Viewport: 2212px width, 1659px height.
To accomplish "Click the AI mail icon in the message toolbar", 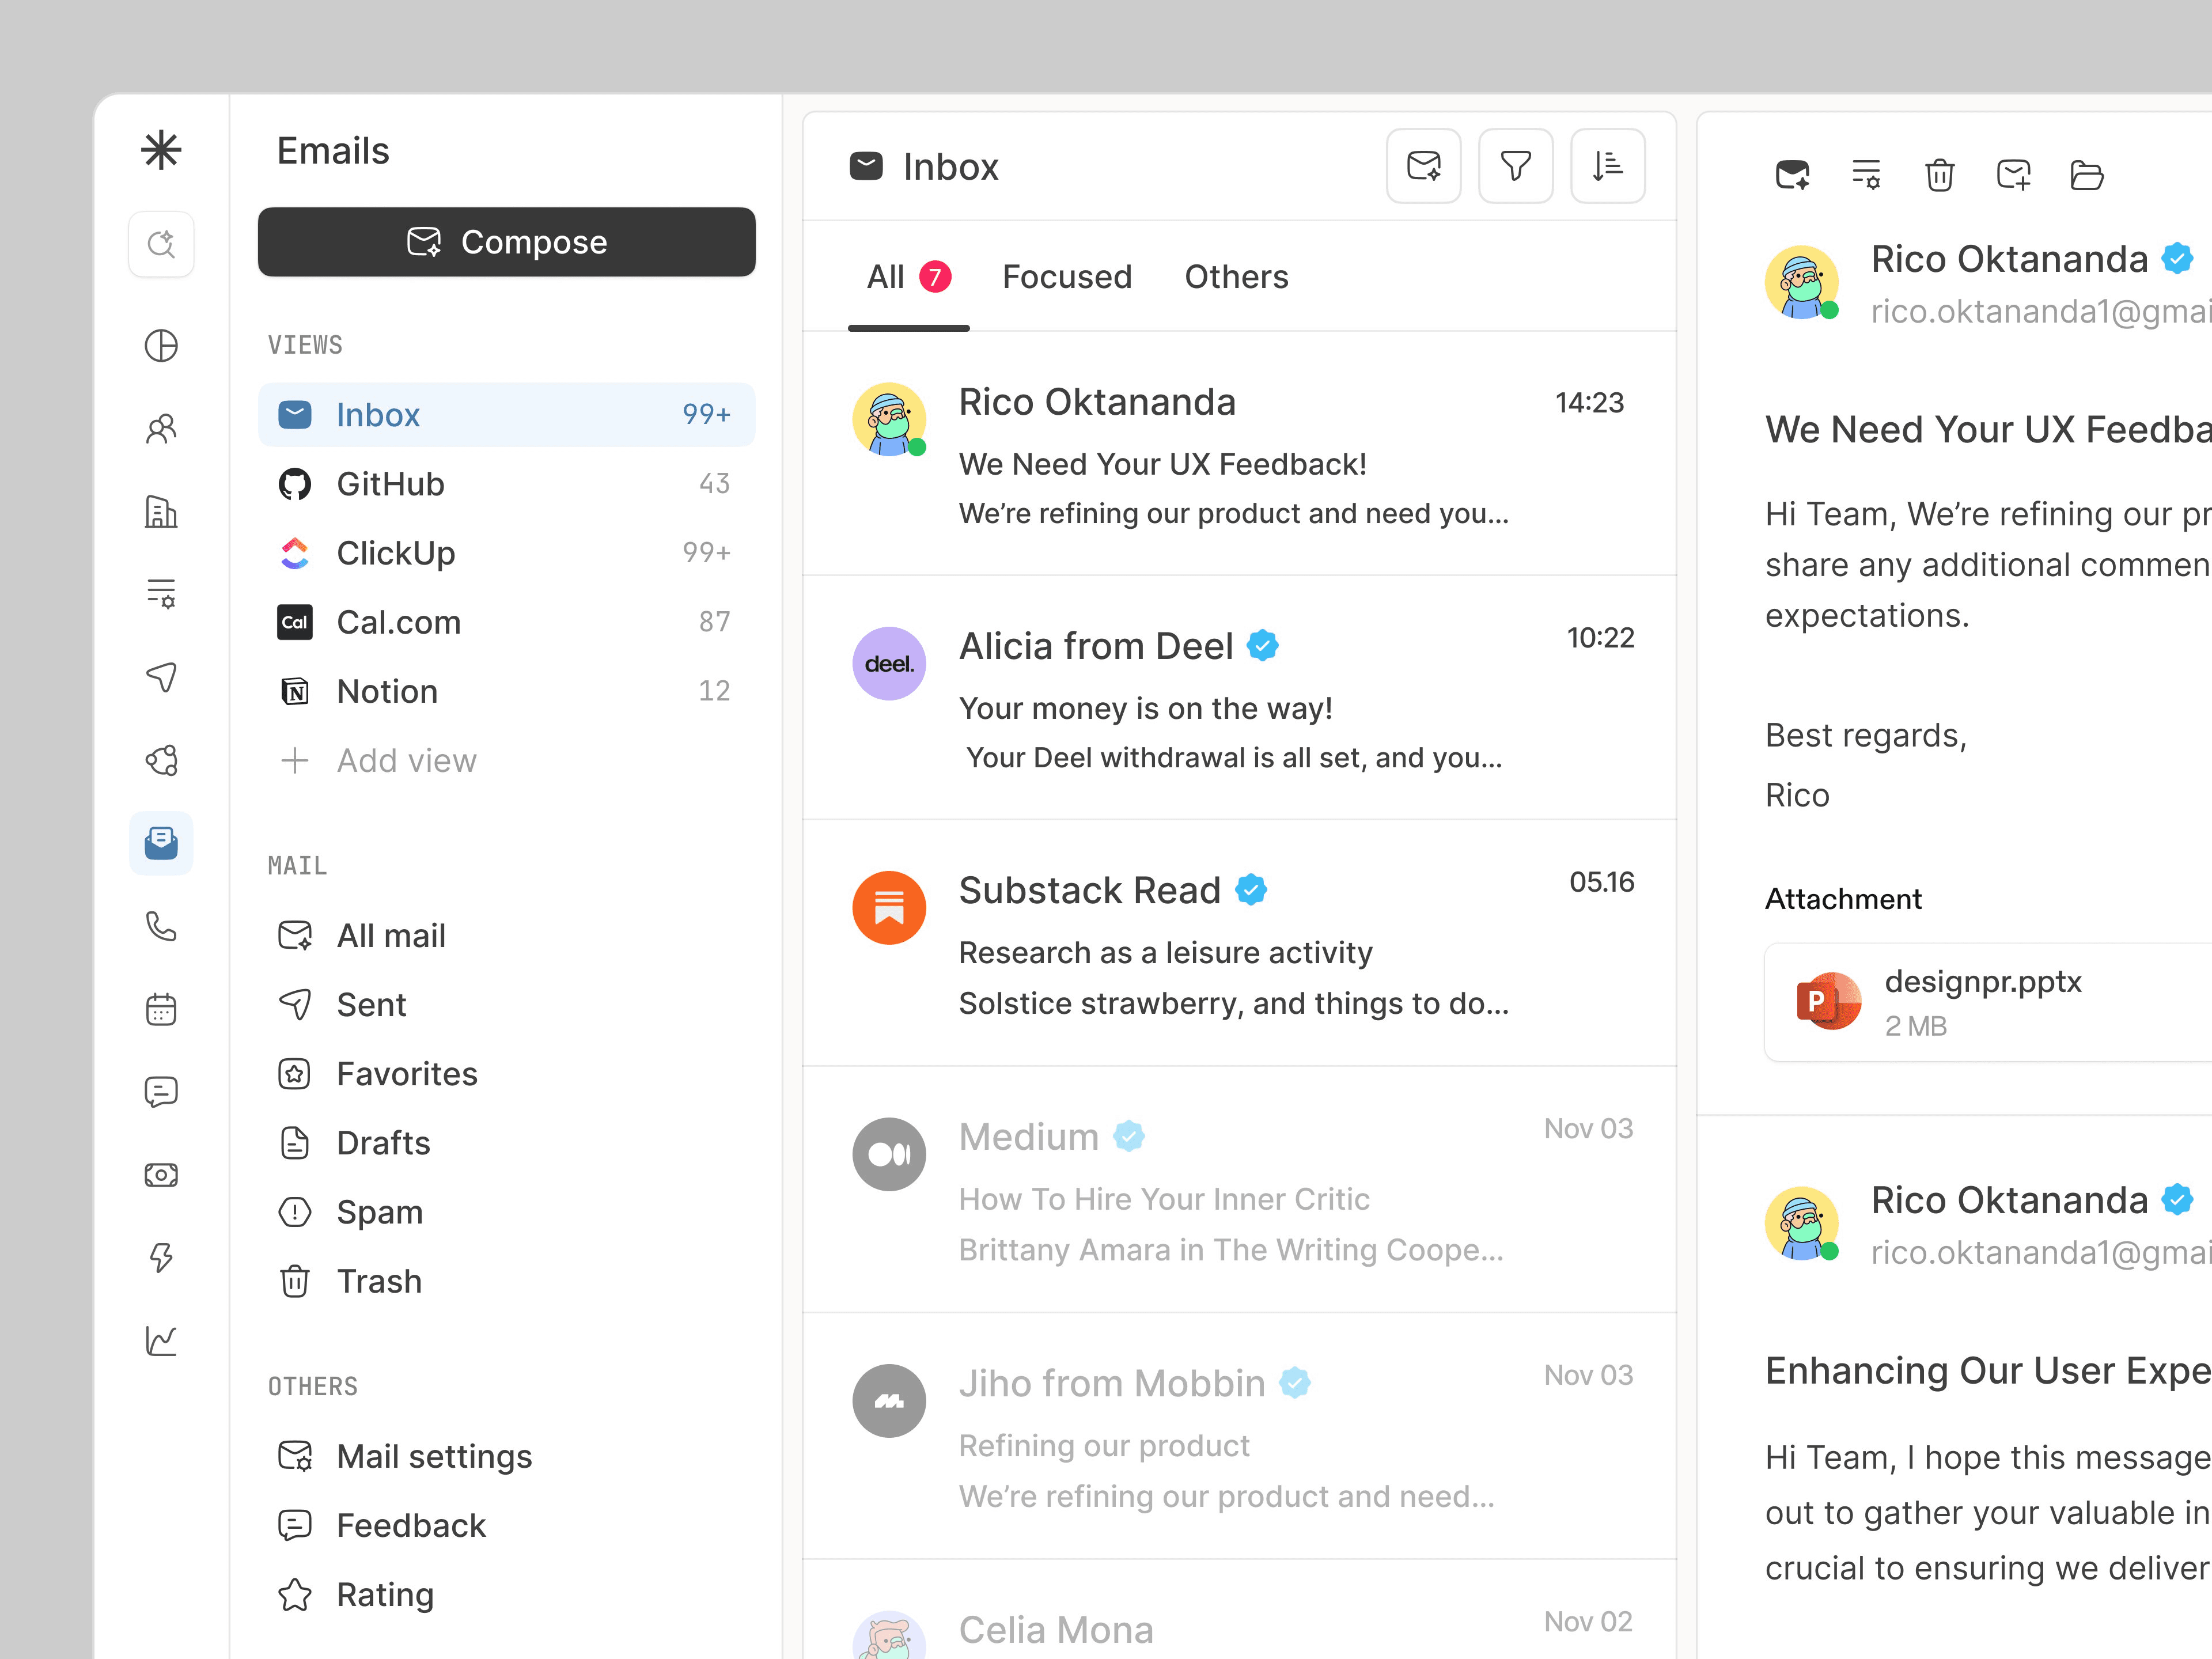I will click(1792, 175).
